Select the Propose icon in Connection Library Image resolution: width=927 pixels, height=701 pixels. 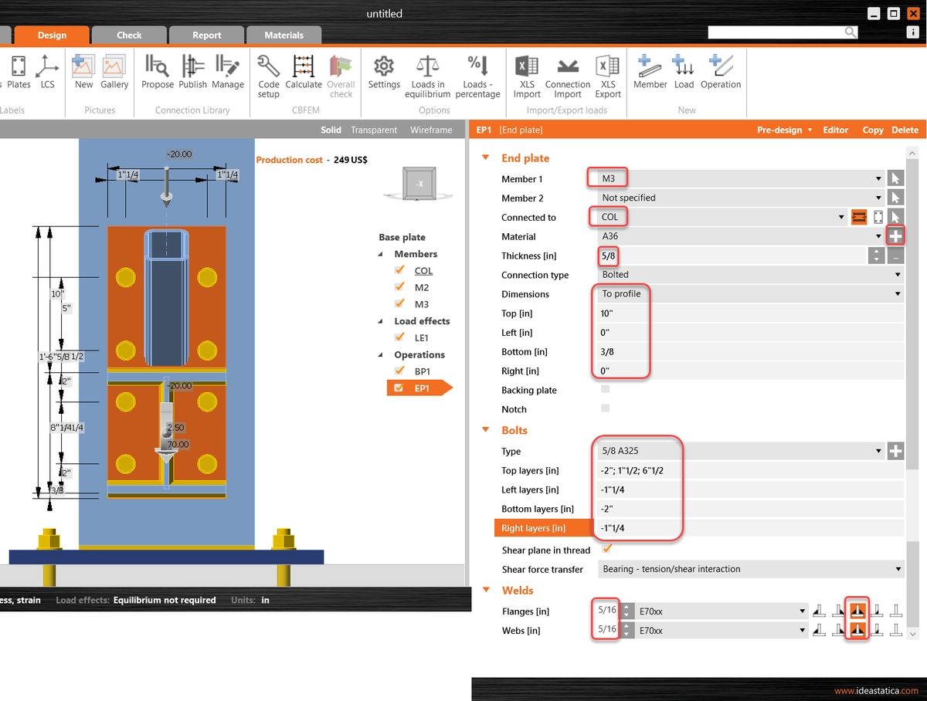coord(157,73)
